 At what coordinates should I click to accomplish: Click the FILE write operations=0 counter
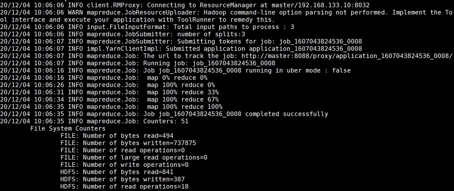(x=124, y=165)
